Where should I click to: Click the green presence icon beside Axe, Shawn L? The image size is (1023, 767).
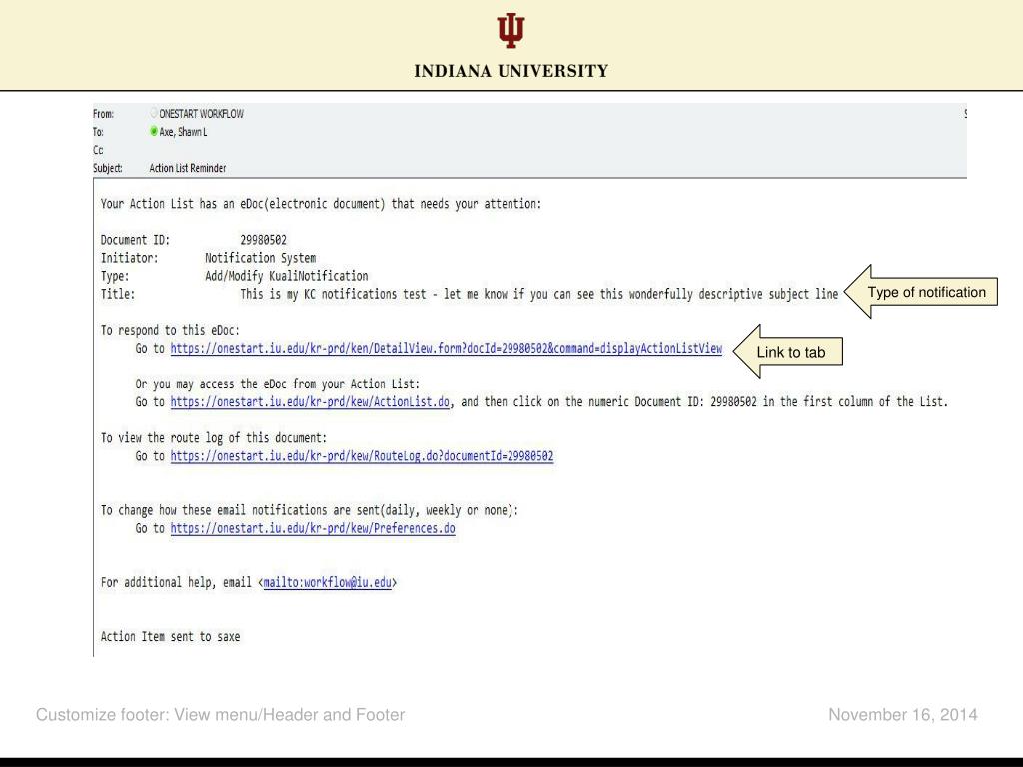[153, 131]
